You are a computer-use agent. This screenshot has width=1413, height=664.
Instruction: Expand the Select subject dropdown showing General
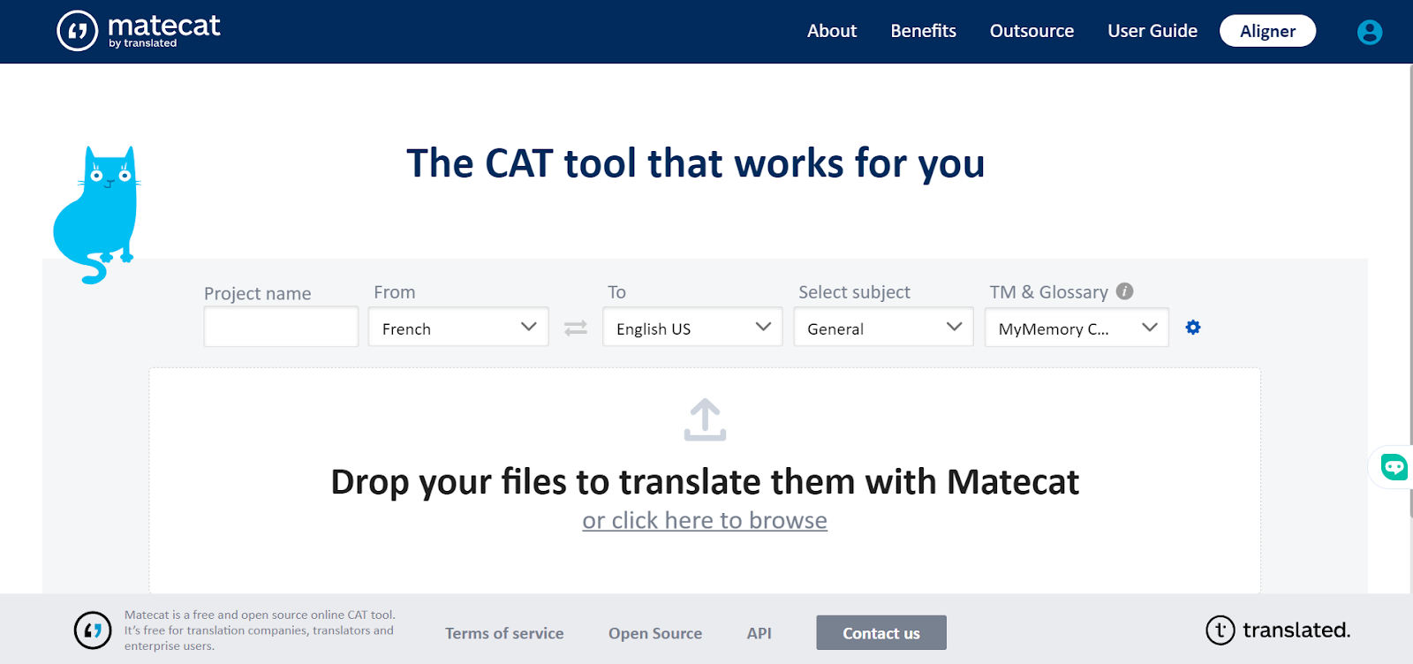(x=883, y=328)
